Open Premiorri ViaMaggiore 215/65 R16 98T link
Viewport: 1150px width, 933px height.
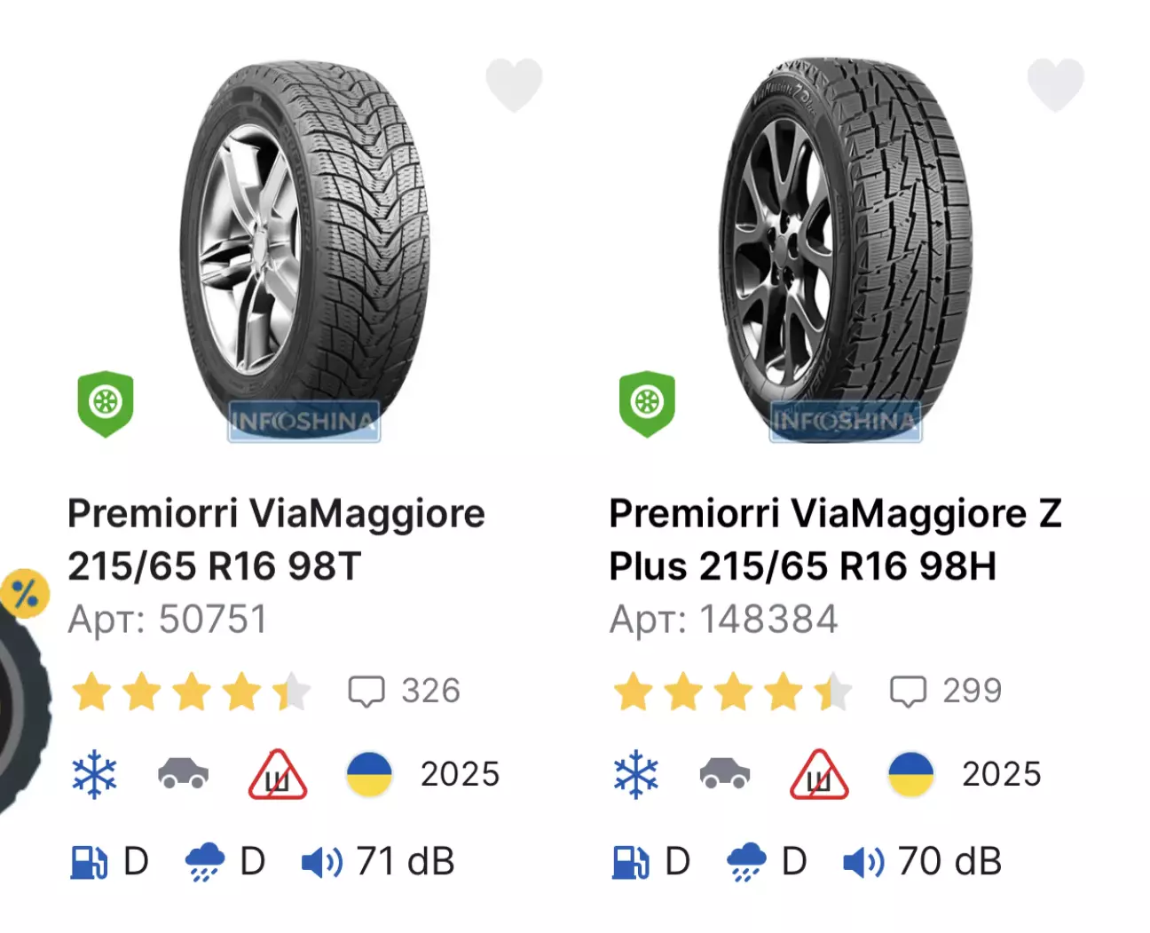pyautogui.click(x=276, y=540)
